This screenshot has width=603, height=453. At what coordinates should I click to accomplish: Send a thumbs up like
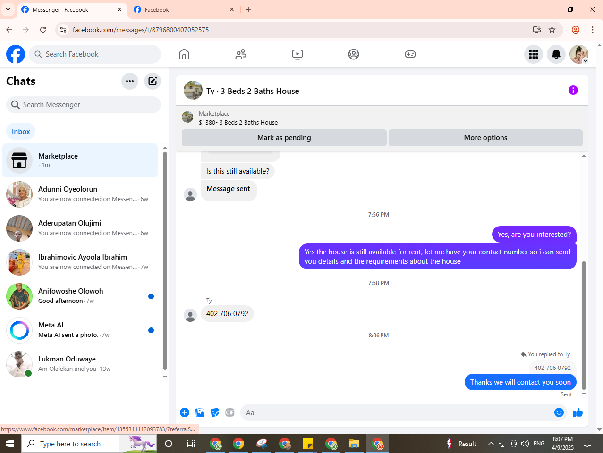578,412
